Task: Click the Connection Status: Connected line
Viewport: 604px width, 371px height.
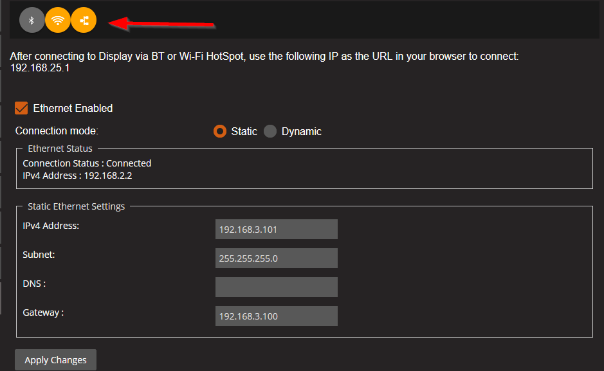Action: click(x=87, y=163)
